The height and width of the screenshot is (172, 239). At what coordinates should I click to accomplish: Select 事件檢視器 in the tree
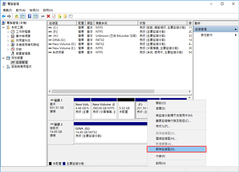click(x=23, y=36)
